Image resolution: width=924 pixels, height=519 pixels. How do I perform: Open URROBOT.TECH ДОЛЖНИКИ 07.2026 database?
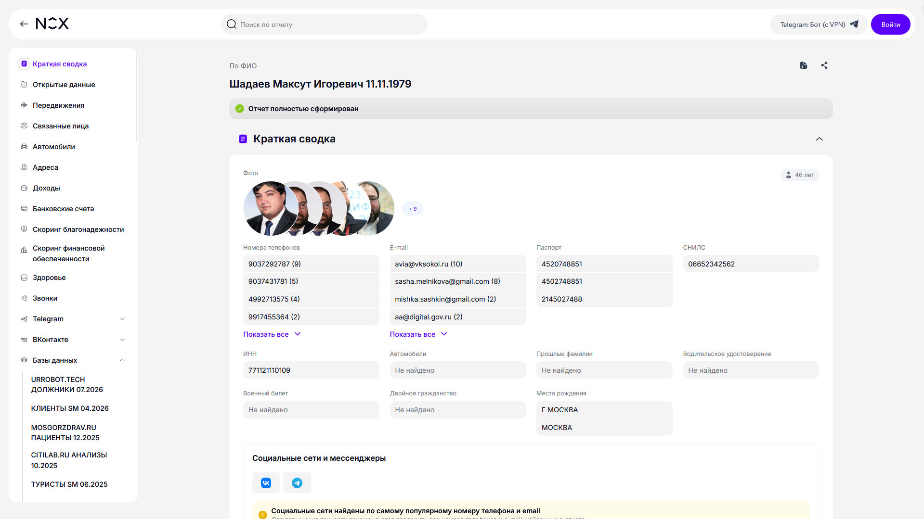click(67, 384)
